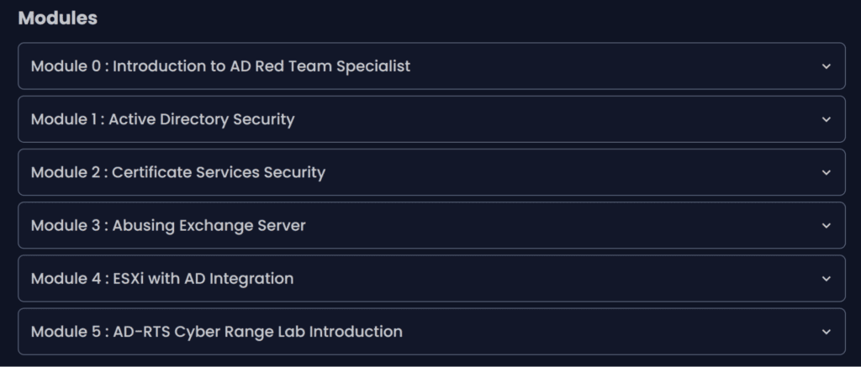The image size is (861, 367).
Task: Select the "Module 4 : ESXi with AD Integration" text
Action: click(x=162, y=278)
